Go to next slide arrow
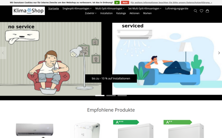This screenshot has width=222, height=138. tap(219, 53)
